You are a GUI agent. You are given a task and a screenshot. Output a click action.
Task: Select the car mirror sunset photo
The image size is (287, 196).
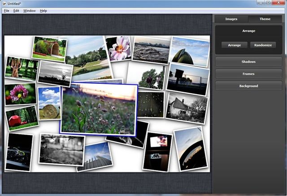(191, 148)
